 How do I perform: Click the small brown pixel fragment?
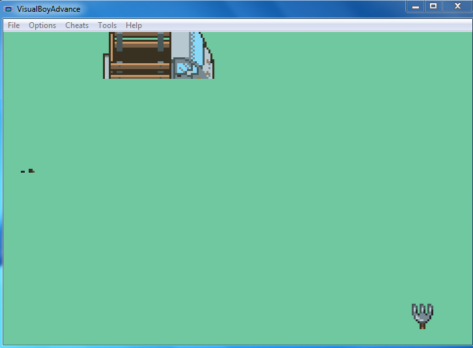pyautogui.click(x=31, y=171)
